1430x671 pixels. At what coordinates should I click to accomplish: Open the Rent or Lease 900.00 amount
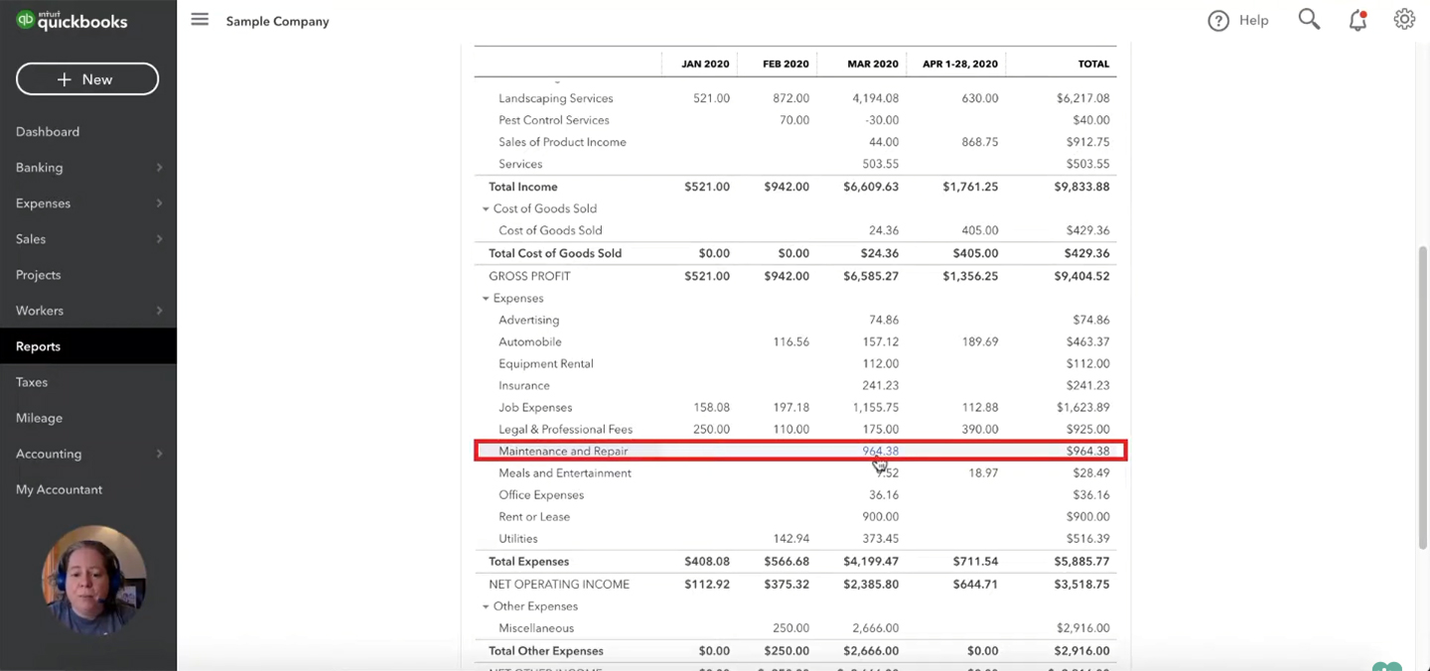tap(881, 516)
